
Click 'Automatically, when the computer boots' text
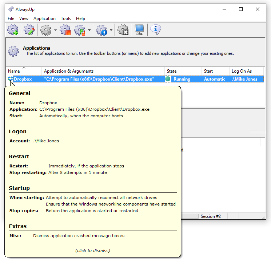(81, 116)
